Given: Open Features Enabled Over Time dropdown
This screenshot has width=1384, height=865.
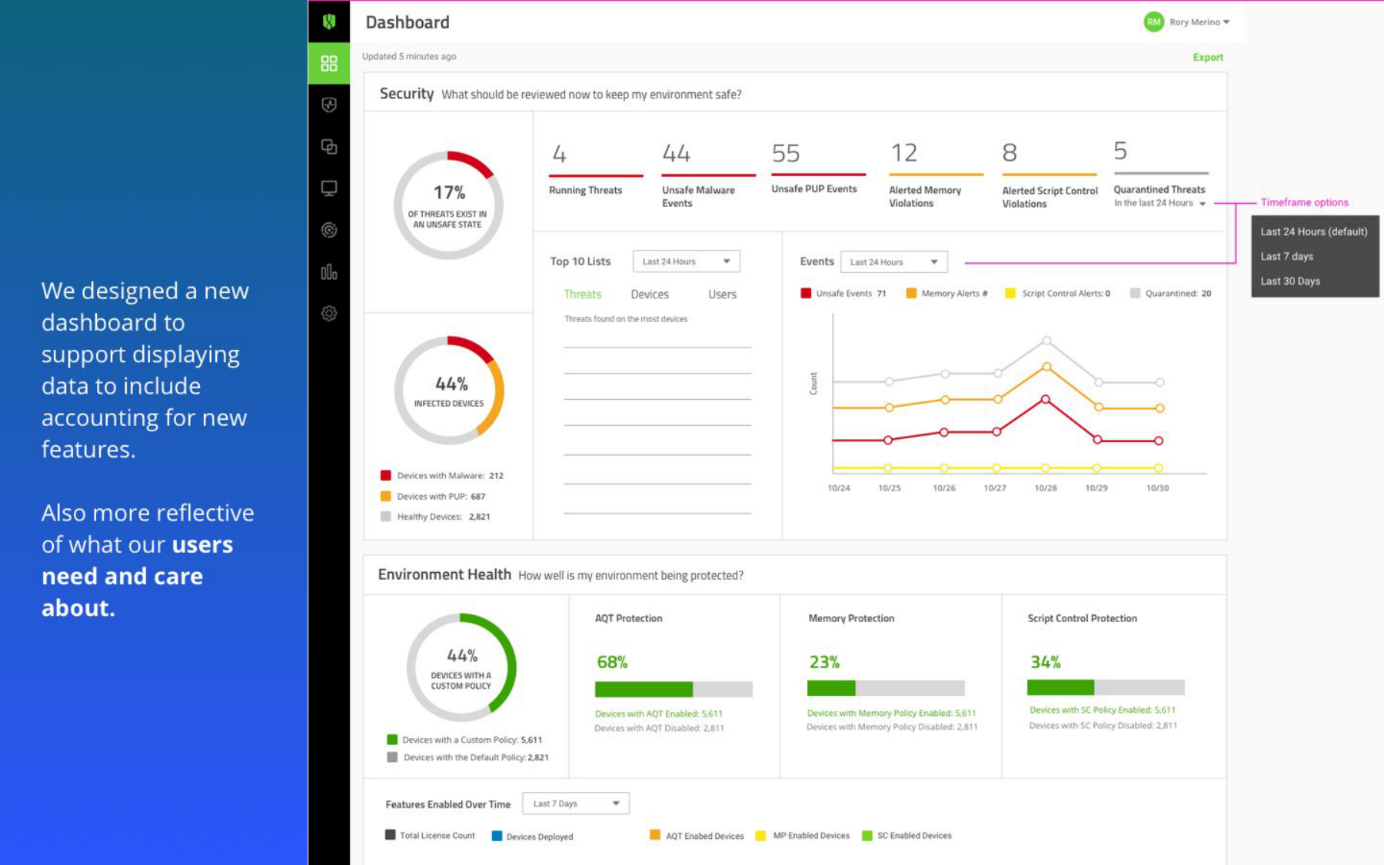Looking at the screenshot, I should [575, 803].
